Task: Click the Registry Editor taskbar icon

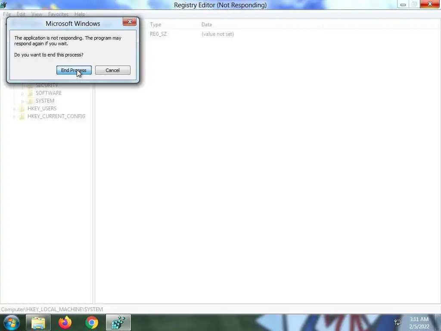Action: pyautogui.click(x=118, y=322)
